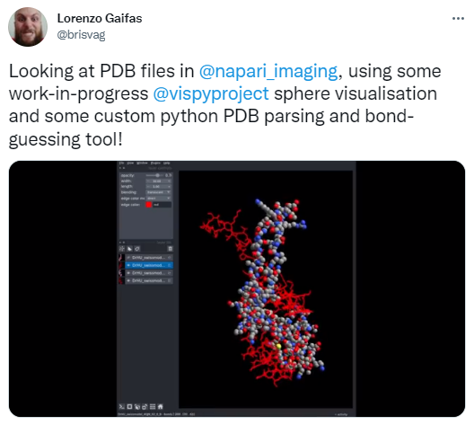The width and height of the screenshot is (474, 425).
Task: Toggle 2D/3D view with the square icon
Action: (129, 406)
